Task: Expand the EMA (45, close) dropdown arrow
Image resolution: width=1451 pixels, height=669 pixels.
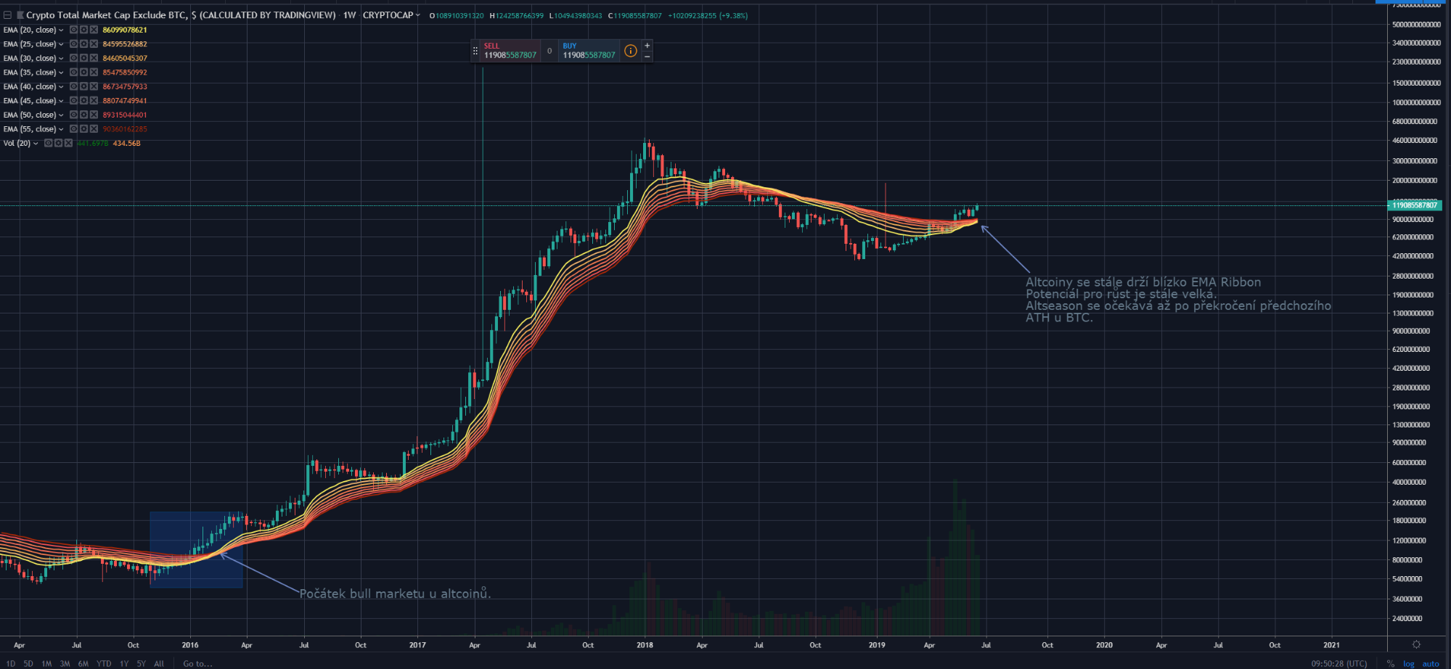Action: pos(61,101)
